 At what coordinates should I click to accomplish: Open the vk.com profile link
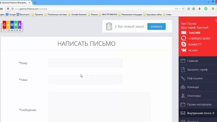coord(193,50)
